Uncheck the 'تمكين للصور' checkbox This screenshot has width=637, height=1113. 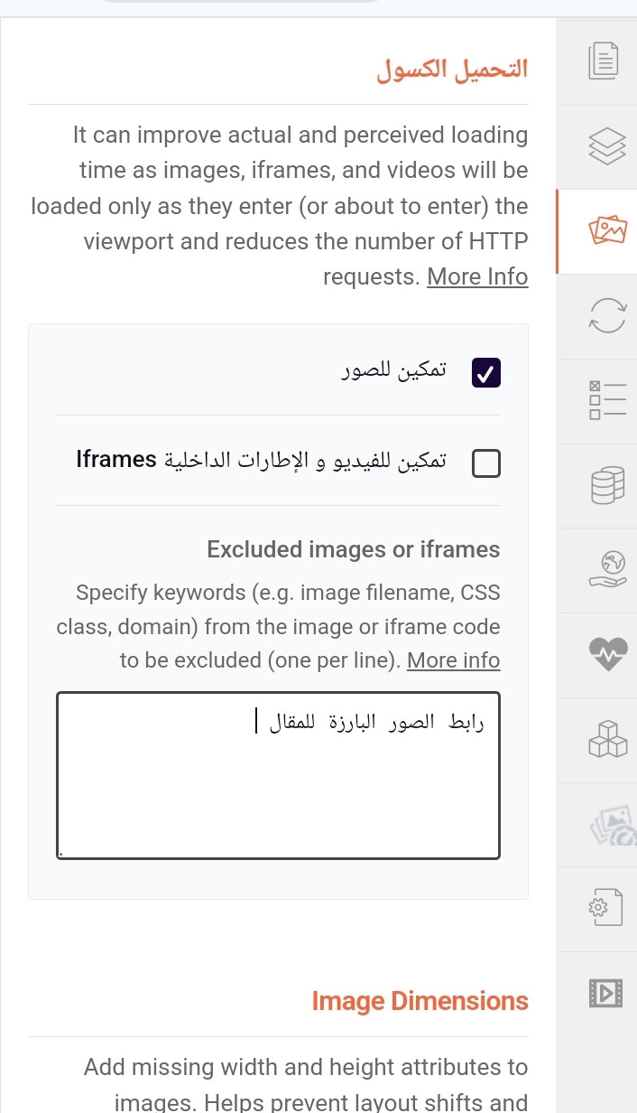pyautogui.click(x=486, y=372)
